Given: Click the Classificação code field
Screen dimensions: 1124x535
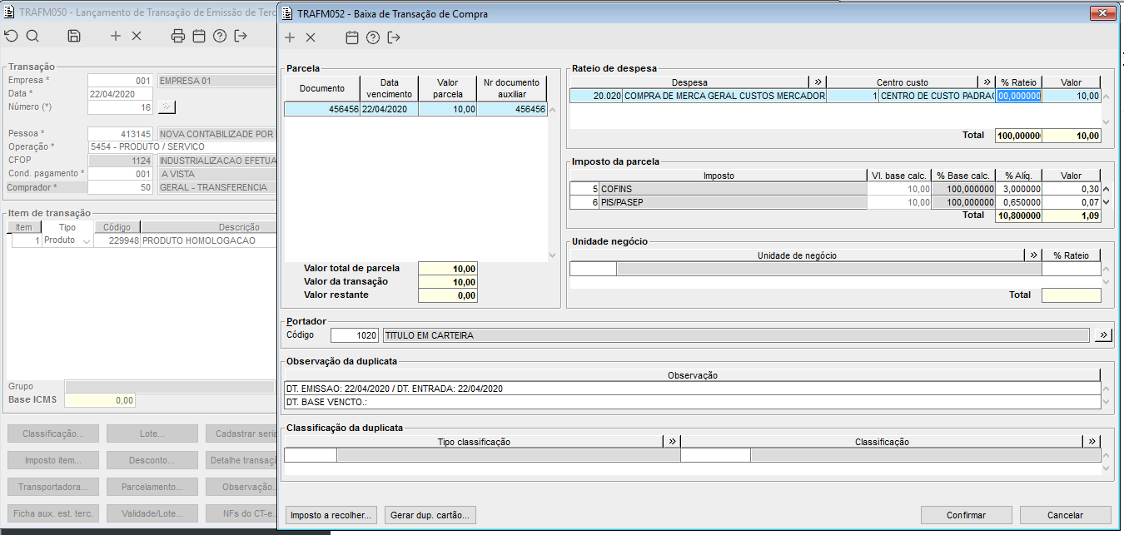Looking at the screenshot, I should (715, 455).
